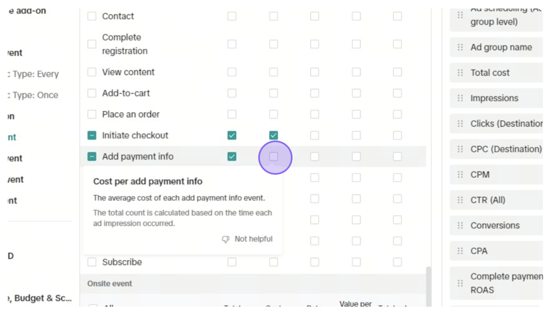Click the thumbs-down Not helpful icon

tap(226, 239)
